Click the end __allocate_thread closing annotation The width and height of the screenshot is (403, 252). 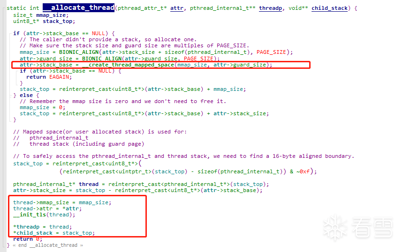point(48,245)
